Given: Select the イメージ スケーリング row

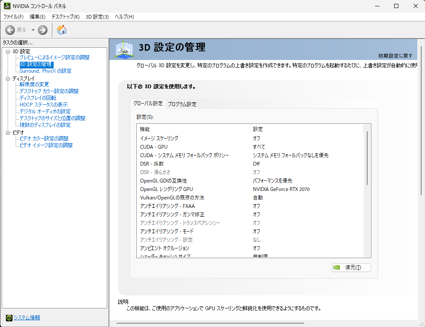Looking at the screenshot, I should click(x=249, y=139).
